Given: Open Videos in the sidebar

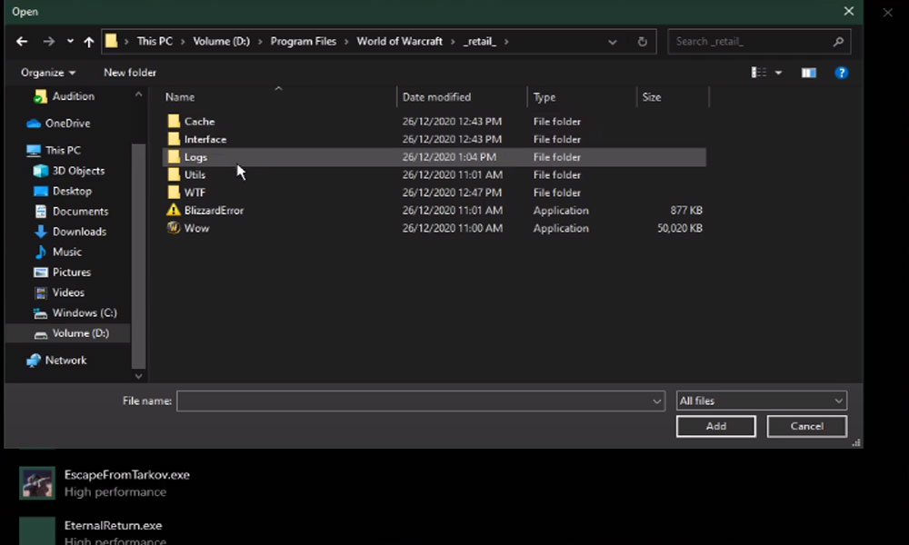Looking at the screenshot, I should tap(59, 292).
